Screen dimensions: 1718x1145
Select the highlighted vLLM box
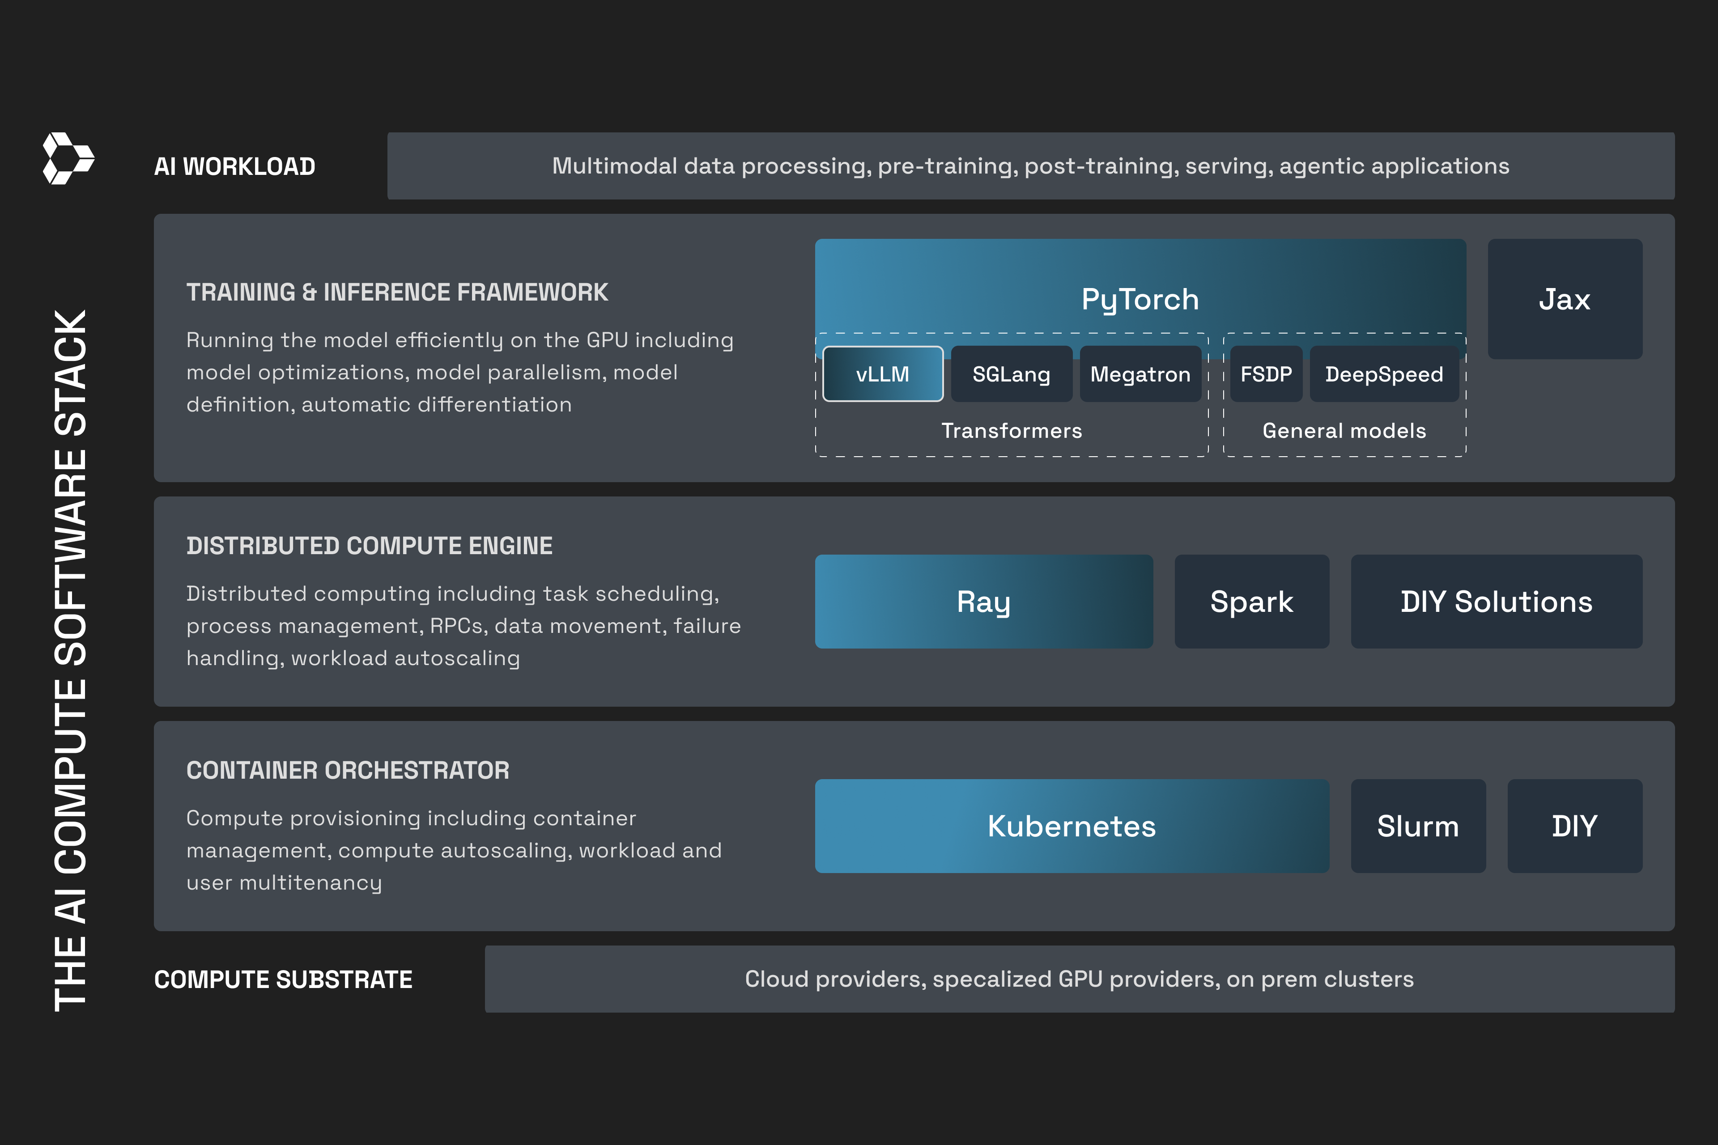(882, 374)
